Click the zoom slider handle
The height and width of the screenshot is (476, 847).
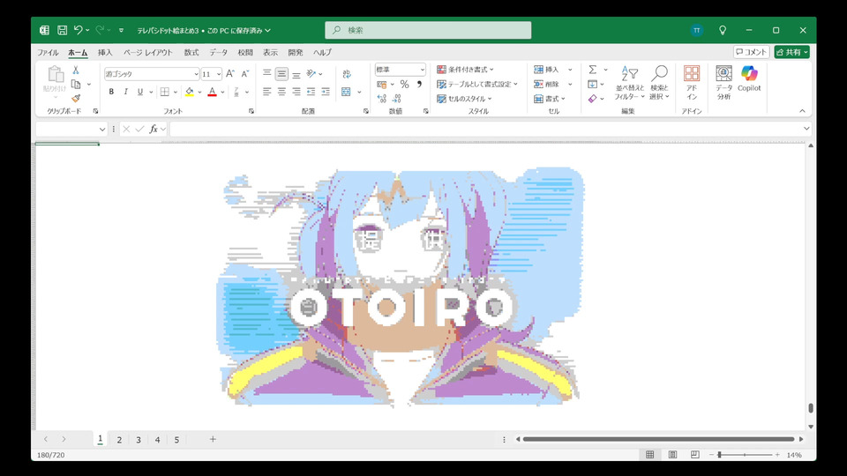[720, 455]
